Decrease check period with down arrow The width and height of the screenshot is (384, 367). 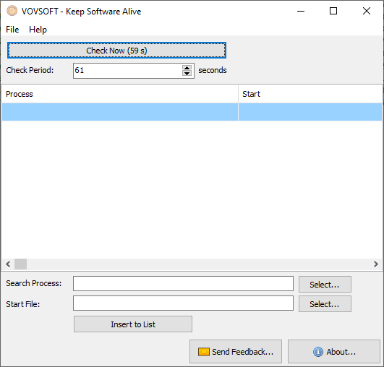[187, 73]
